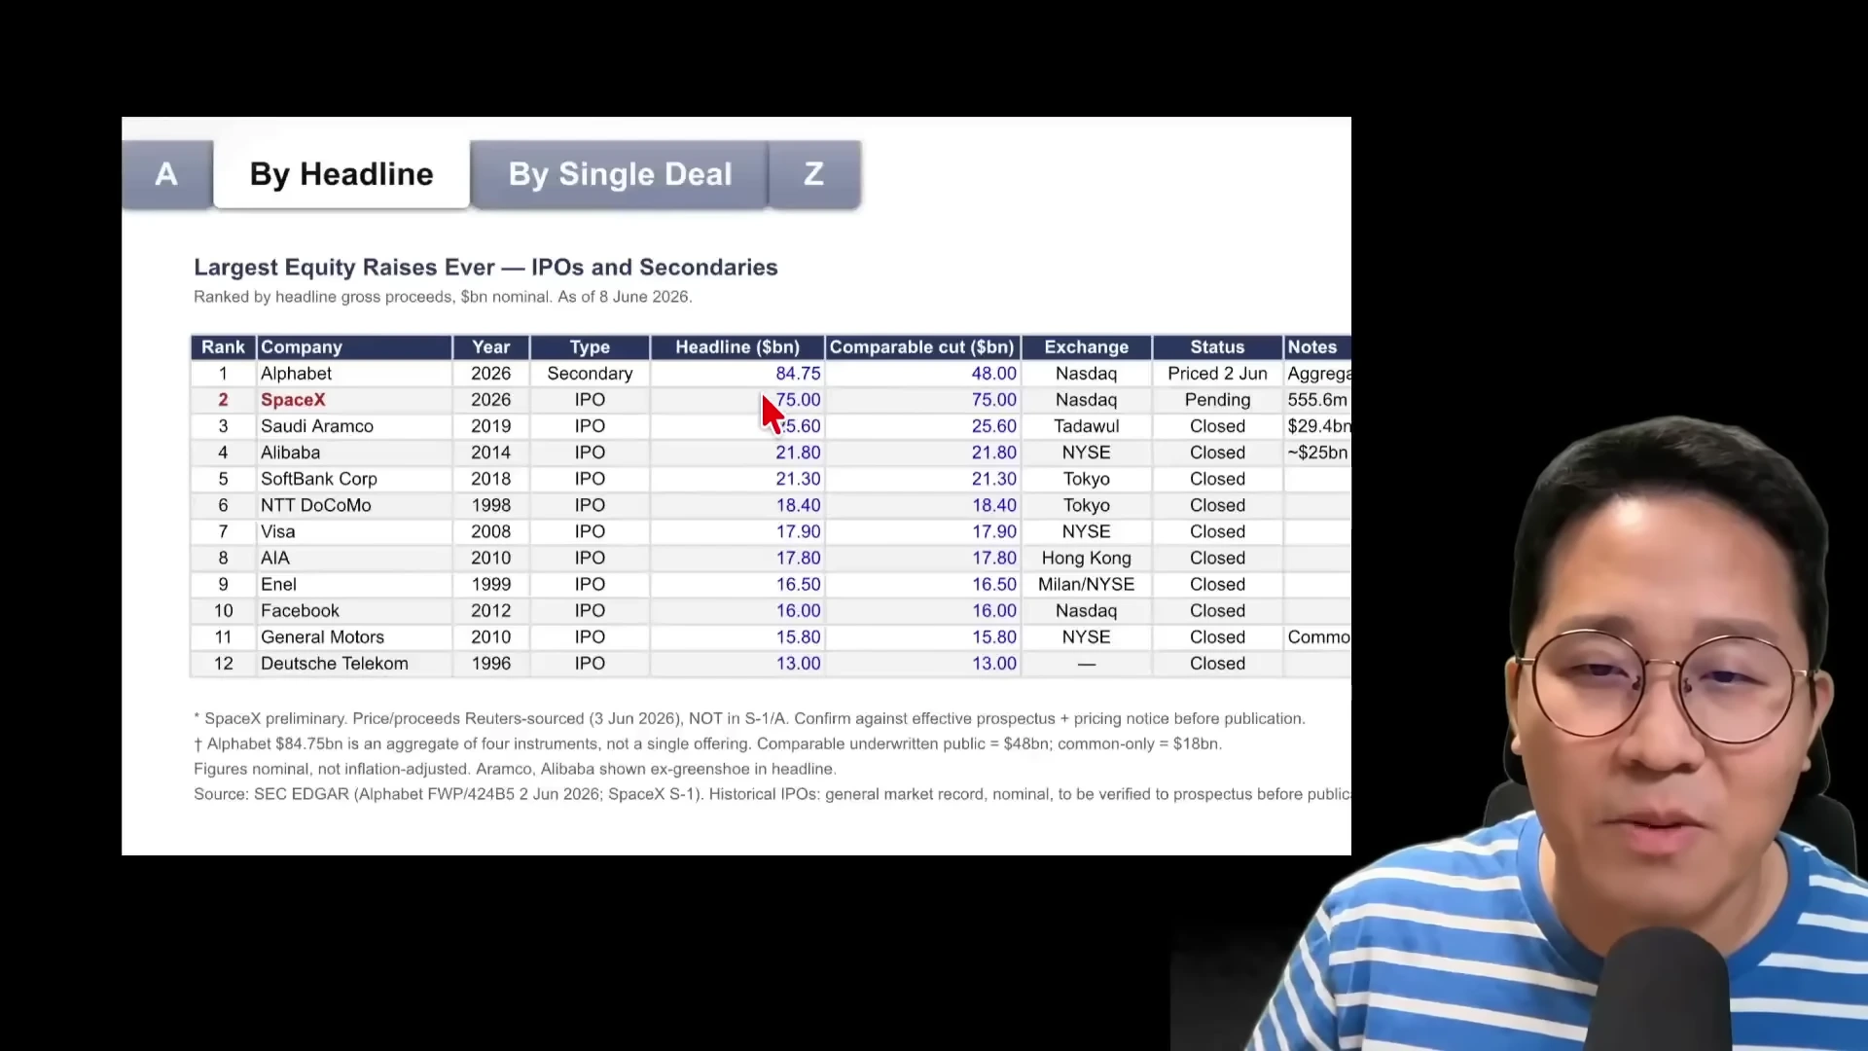Image resolution: width=1868 pixels, height=1051 pixels.
Task: Click the year 1996 cell
Action: coord(491,663)
